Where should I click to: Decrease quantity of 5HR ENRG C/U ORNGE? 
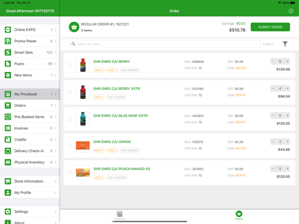point(272,142)
